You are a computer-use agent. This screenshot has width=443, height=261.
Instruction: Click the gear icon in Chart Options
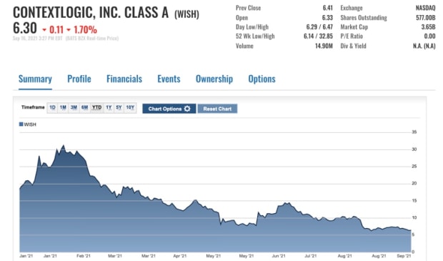click(x=187, y=109)
